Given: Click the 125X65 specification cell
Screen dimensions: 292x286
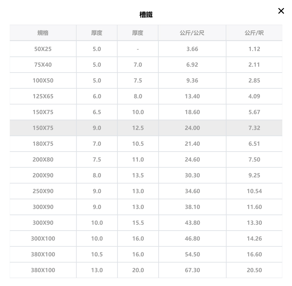Looking at the screenshot, I should (x=43, y=96).
